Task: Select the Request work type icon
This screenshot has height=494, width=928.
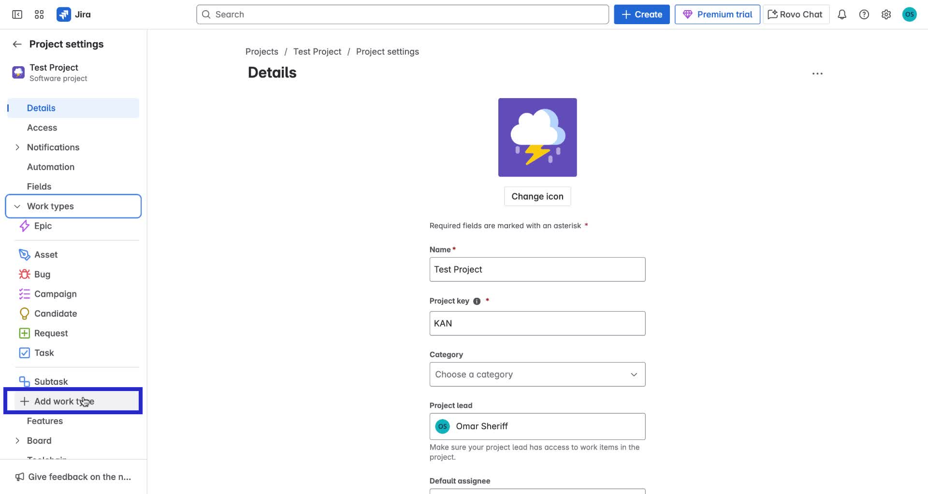Action: [x=24, y=333]
